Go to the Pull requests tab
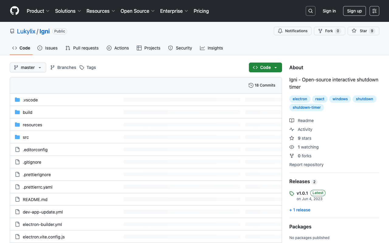 click(82, 48)
